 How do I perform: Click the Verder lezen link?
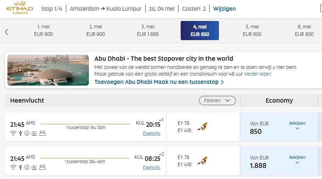(x=258, y=74)
